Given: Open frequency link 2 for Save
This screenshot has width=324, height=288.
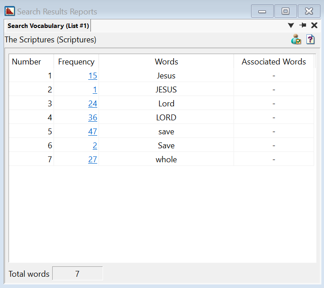Looking at the screenshot, I should [95, 146].
